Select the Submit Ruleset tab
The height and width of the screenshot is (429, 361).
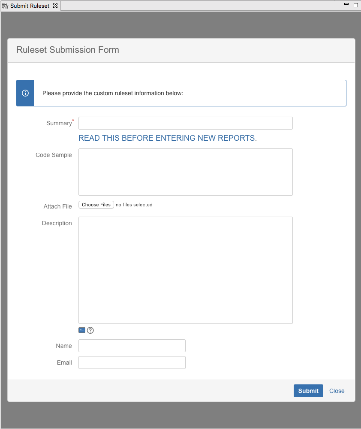[x=30, y=6]
